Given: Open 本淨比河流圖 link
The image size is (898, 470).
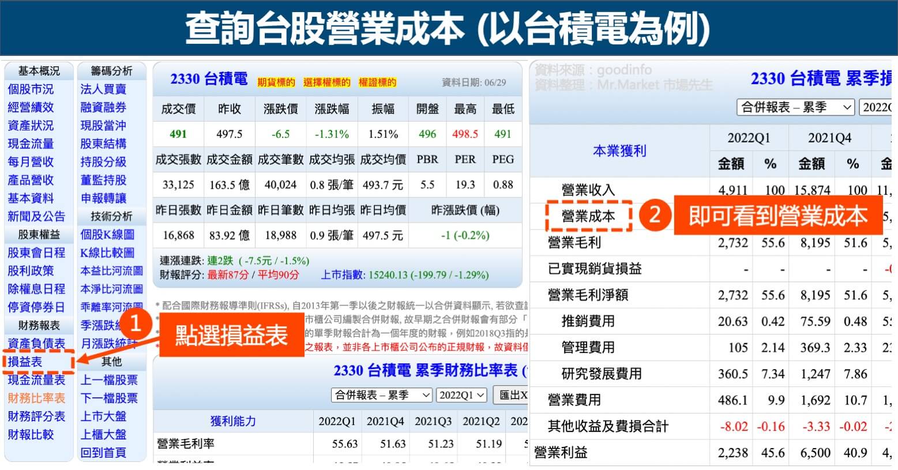Looking at the screenshot, I should coord(112,289).
